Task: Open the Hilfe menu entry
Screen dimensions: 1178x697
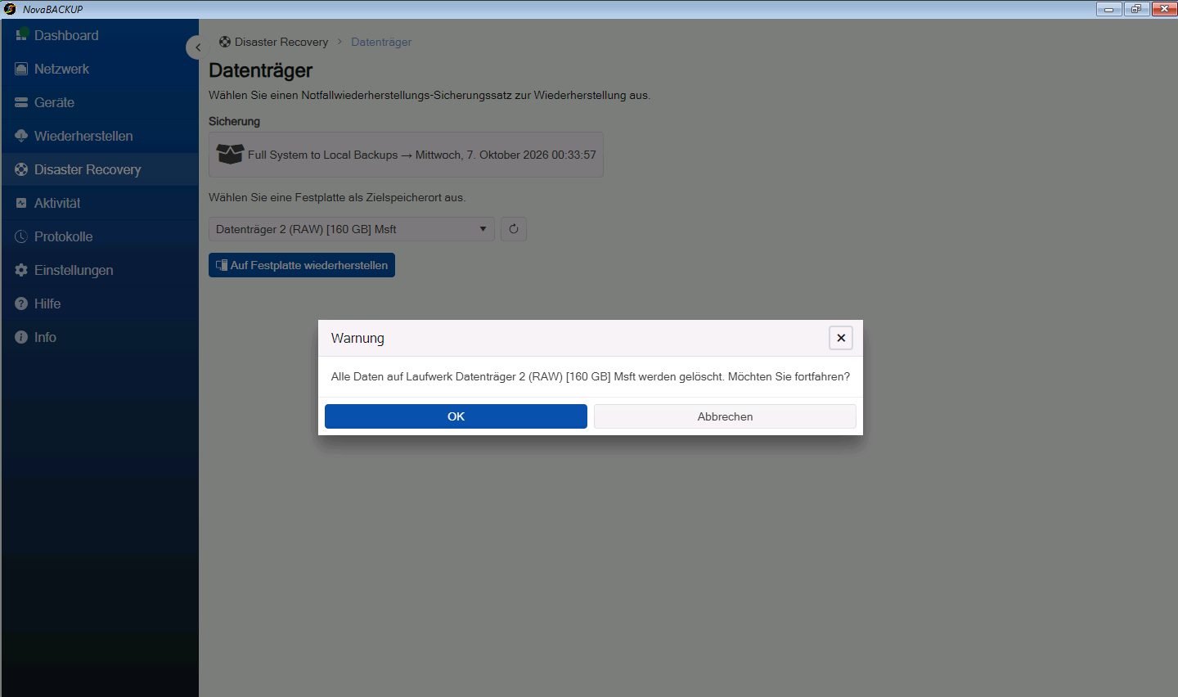Action: (100, 304)
